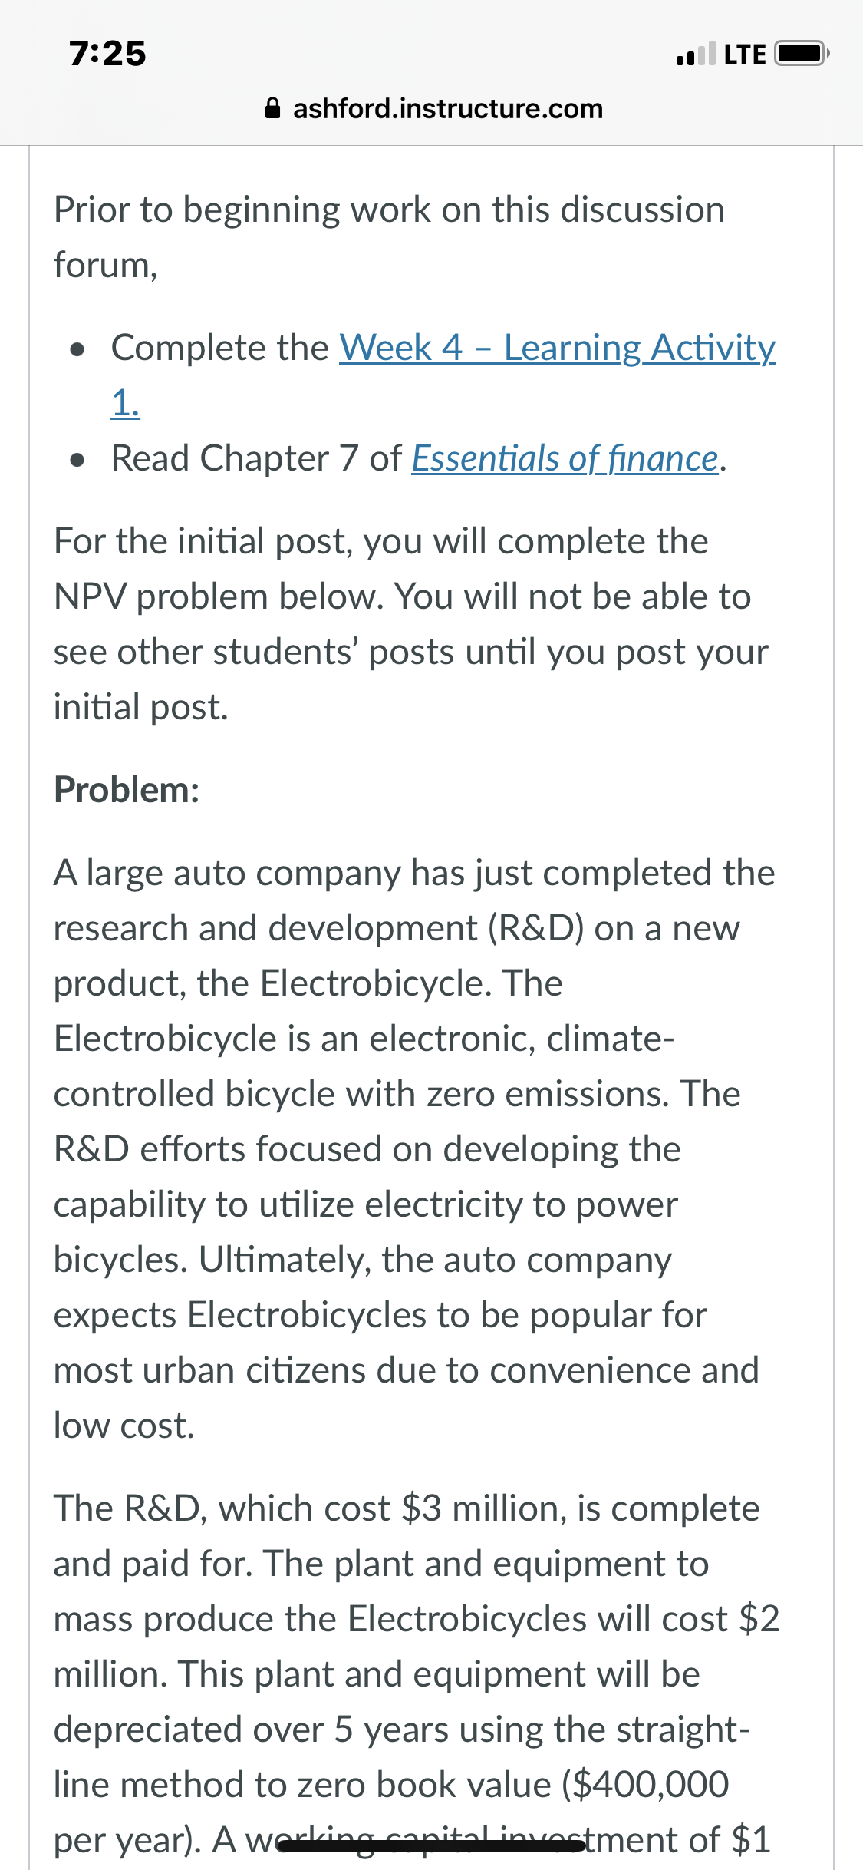This screenshot has width=863, height=1870.
Task: Tap the "Read Chapter 7 of" text
Action: point(257,459)
